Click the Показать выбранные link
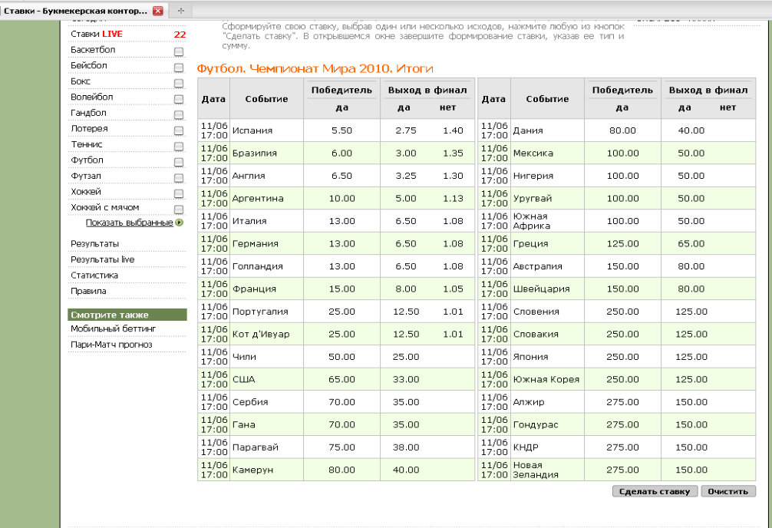The height and width of the screenshot is (528, 772). click(x=129, y=223)
